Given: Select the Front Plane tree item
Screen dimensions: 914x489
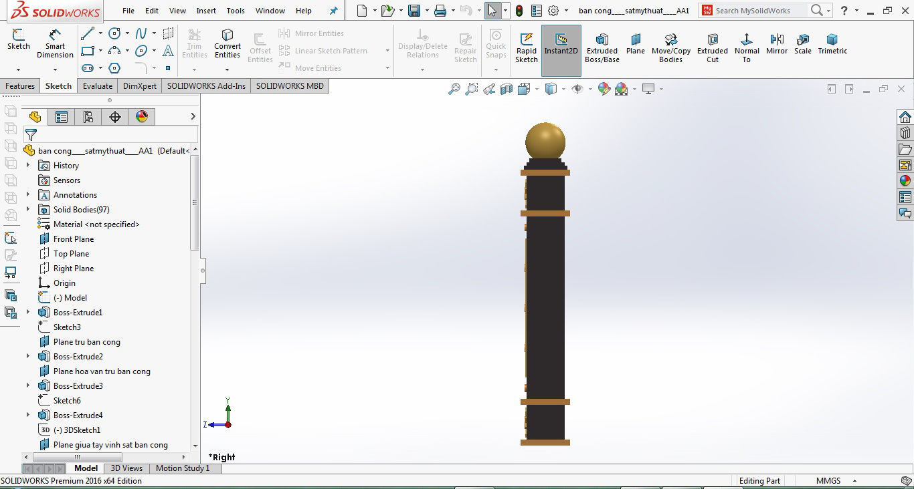Looking at the screenshot, I should coord(66,239).
